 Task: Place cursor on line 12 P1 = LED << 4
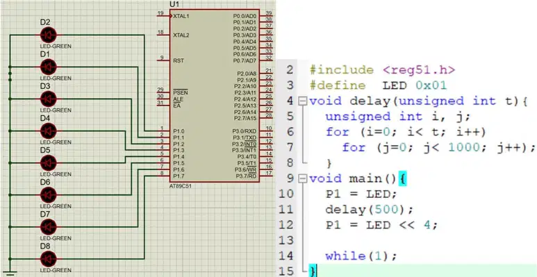382,225
